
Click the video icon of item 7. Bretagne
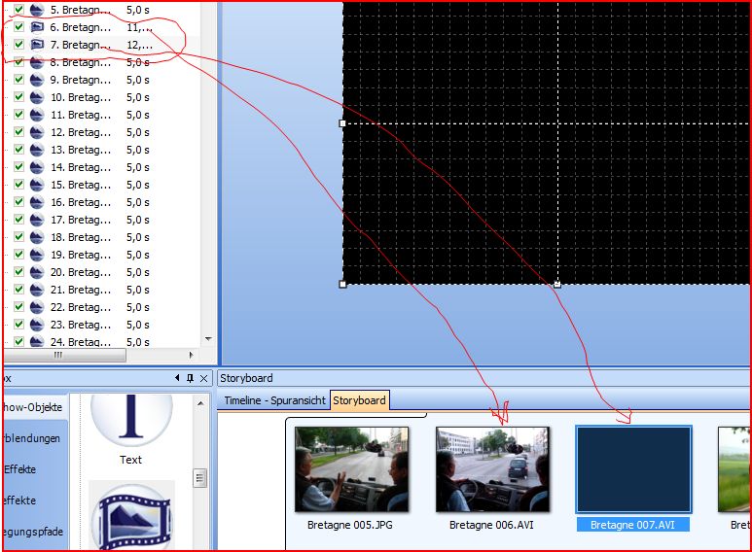point(37,45)
